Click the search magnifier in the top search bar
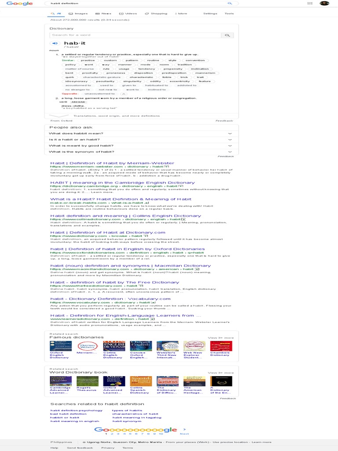The height and width of the screenshot is (451, 338). pos(230,4)
